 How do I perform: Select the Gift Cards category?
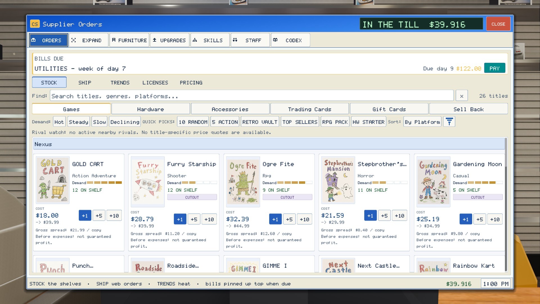point(389,109)
